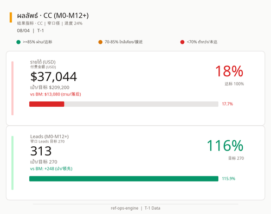Click the orange legend dot for 70-85%
Screen dimensions: 271x214
[100, 42]
